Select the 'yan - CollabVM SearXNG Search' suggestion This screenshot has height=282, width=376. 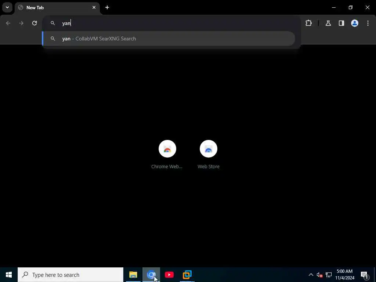coord(169,39)
